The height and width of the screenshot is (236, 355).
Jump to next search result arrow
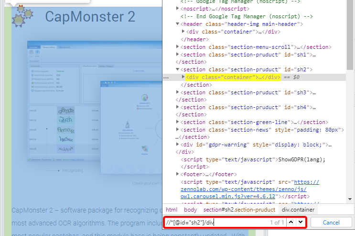301,222
